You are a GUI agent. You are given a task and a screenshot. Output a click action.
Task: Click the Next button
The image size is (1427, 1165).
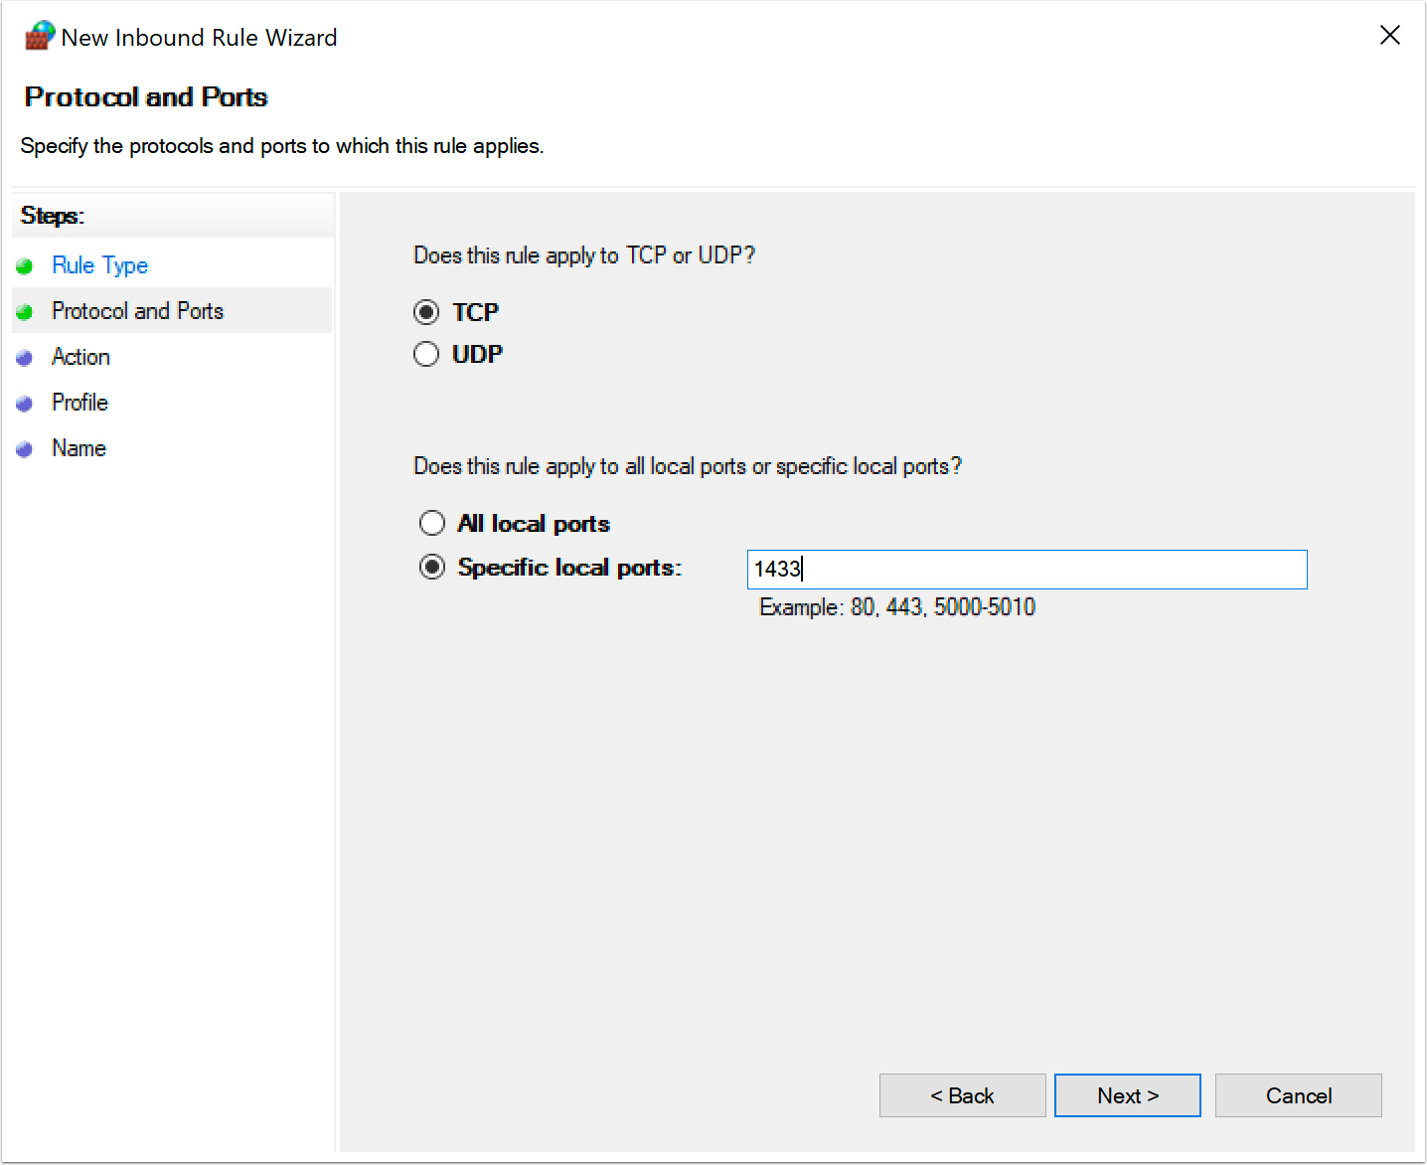pos(1127,1094)
